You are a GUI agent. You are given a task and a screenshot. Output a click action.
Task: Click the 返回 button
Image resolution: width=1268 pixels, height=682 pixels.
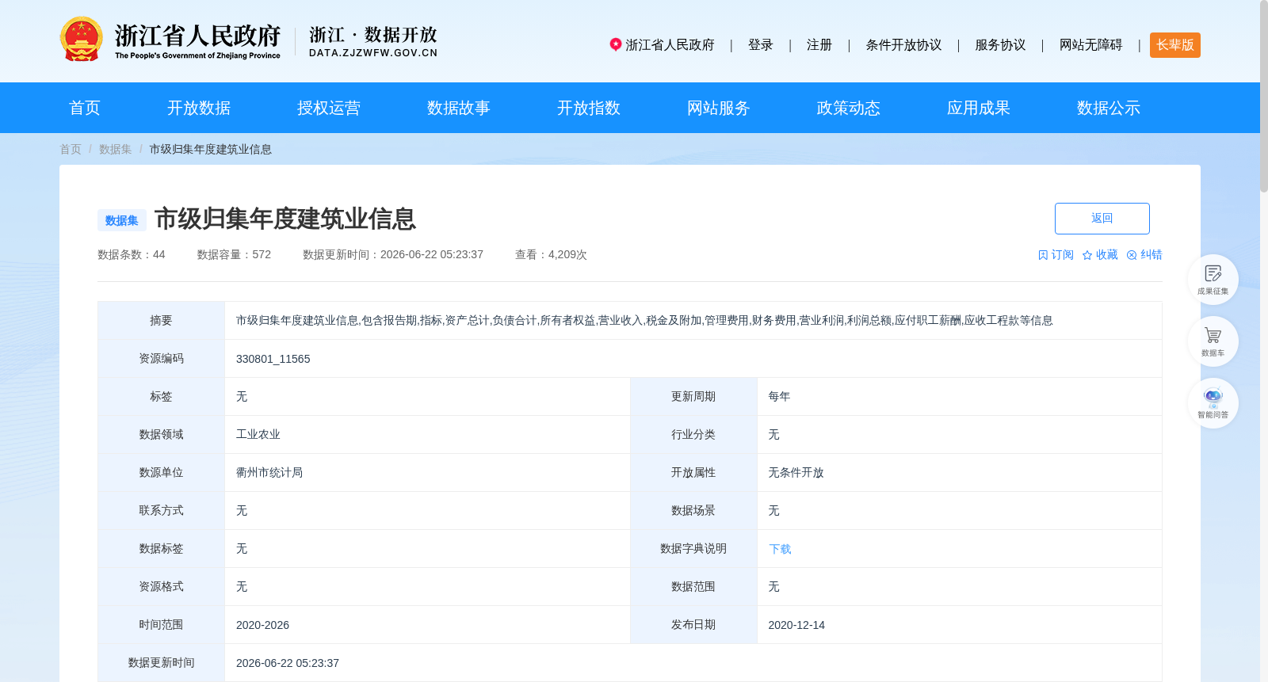1102,219
